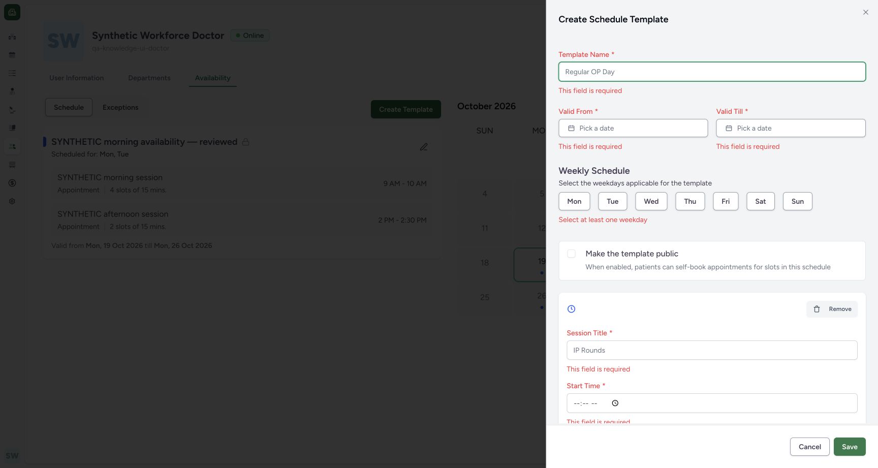Toggle the Wed weekday
The width and height of the screenshot is (878, 468).
(651, 201)
